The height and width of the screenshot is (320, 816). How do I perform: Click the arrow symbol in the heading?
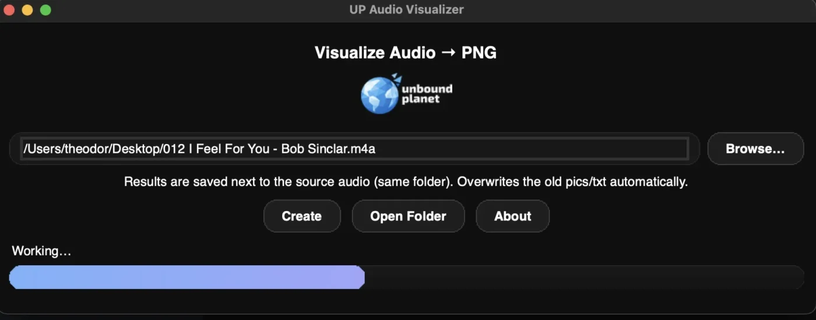click(448, 52)
